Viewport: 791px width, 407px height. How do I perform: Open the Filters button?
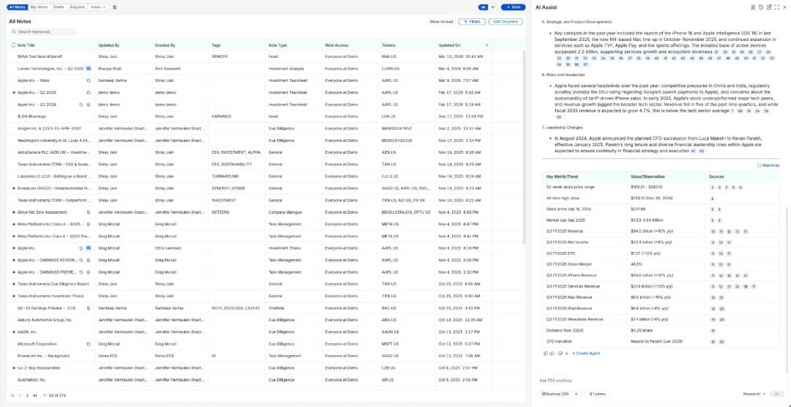coord(472,22)
